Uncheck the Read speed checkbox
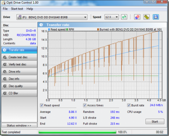This screenshot has height=136, width=169. [x=42, y=105]
